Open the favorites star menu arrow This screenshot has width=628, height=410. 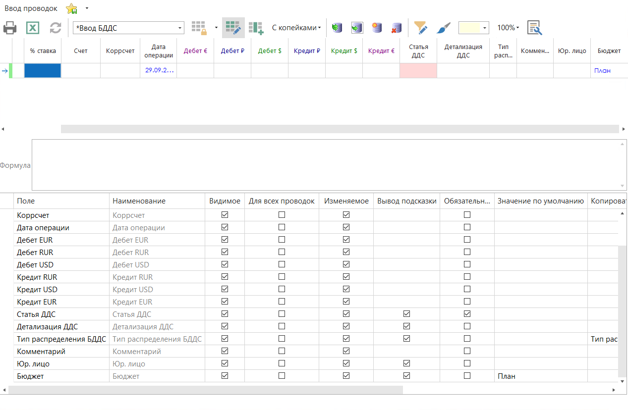pos(87,8)
